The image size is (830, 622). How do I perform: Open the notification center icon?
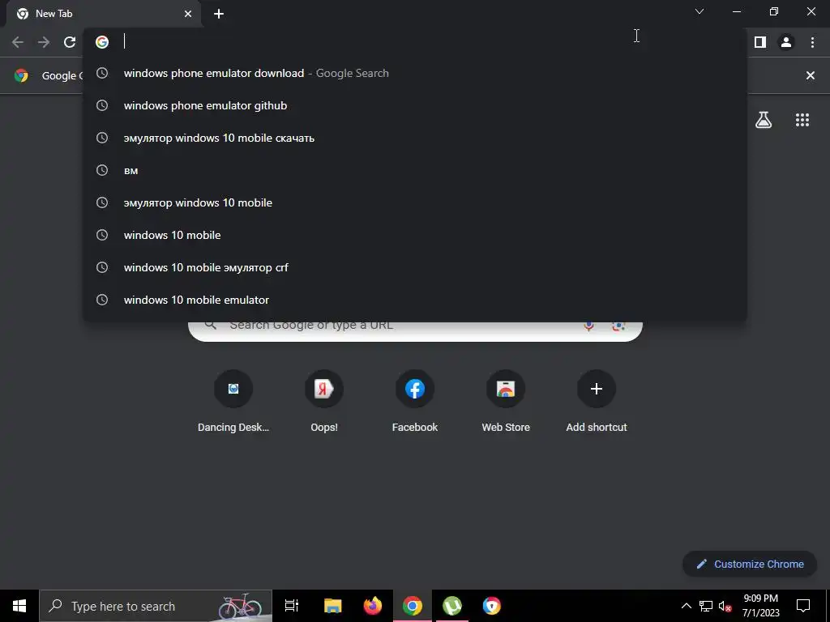tap(803, 606)
